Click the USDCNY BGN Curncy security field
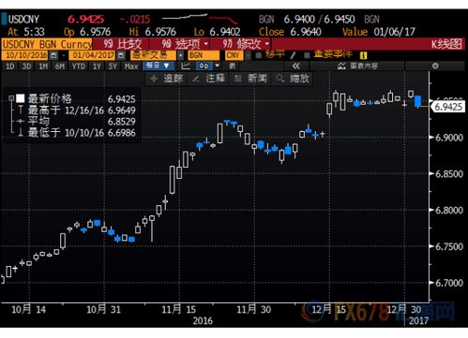Screen dimensions: 468x338 (x=47, y=44)
